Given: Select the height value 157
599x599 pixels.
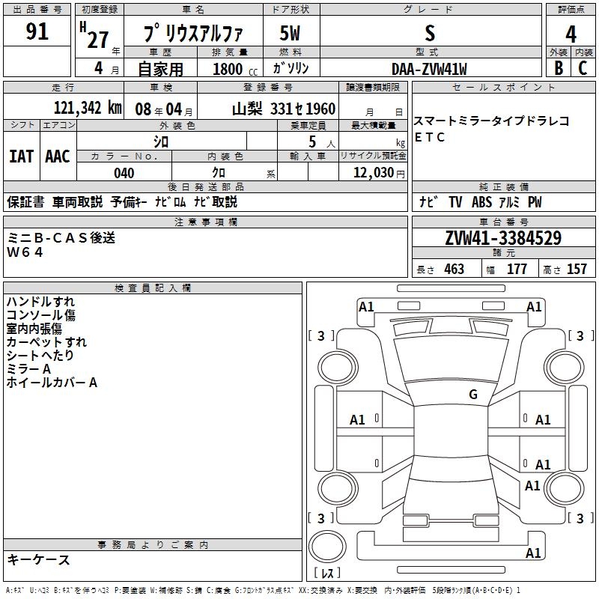Looking at the screenshot, I should [577, 269].
